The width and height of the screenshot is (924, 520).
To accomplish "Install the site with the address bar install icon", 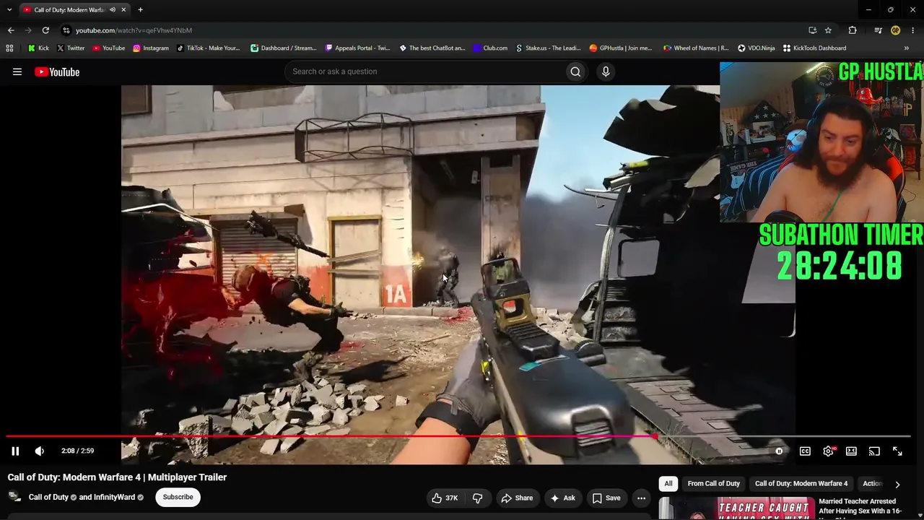I will coord(812,30).
